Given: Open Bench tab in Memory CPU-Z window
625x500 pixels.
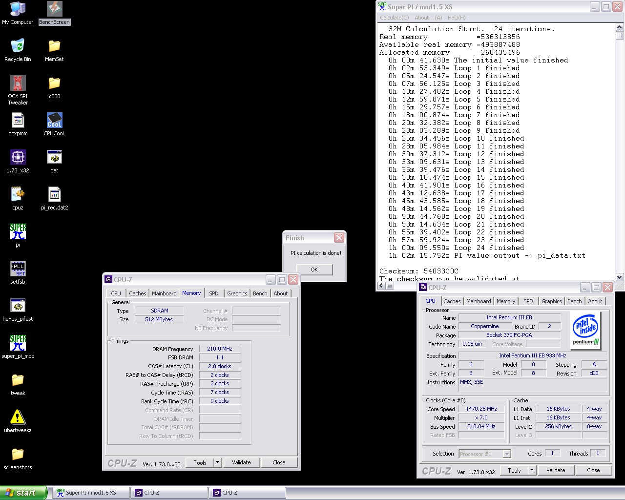Looking at the screenshot, I should coord(260,293).
